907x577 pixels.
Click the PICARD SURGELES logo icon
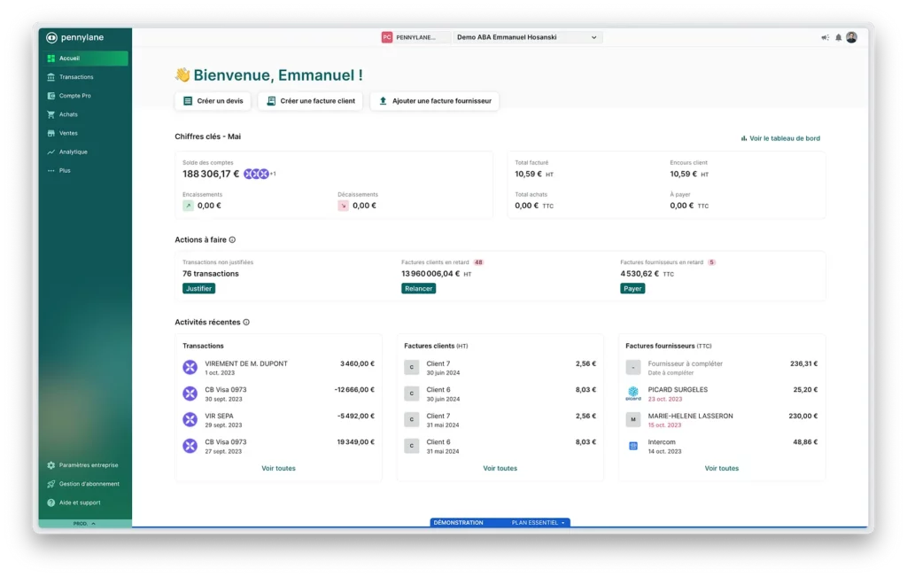[x=633, y=394]
